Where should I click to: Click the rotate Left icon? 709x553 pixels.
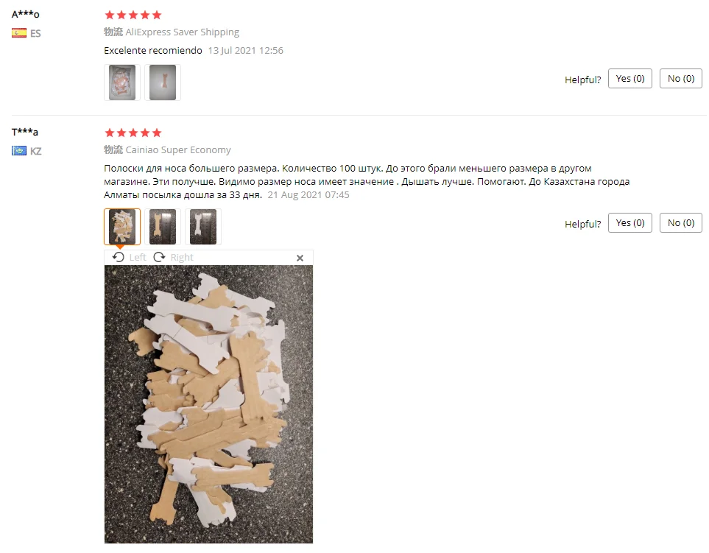coord(119,257)
